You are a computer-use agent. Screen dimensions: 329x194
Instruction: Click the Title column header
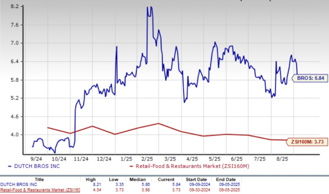click(39, 180)
